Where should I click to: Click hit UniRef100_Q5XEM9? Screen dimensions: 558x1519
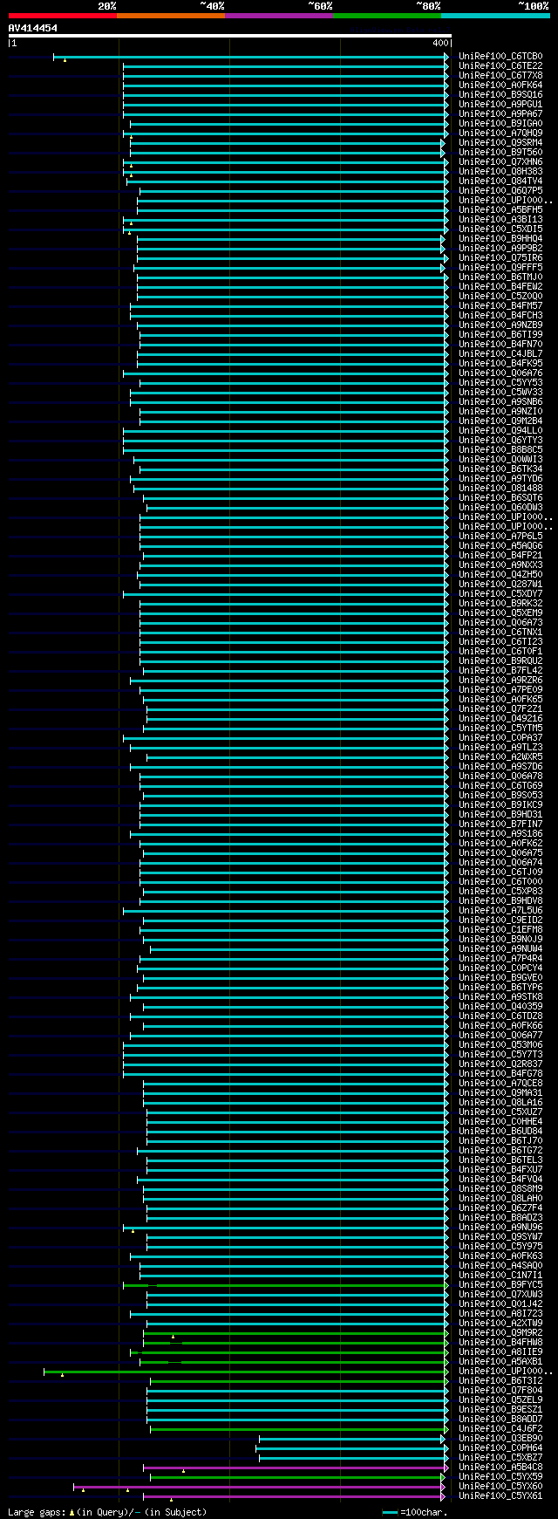pos(500,613)
